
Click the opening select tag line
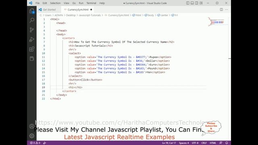pos(75,53)
